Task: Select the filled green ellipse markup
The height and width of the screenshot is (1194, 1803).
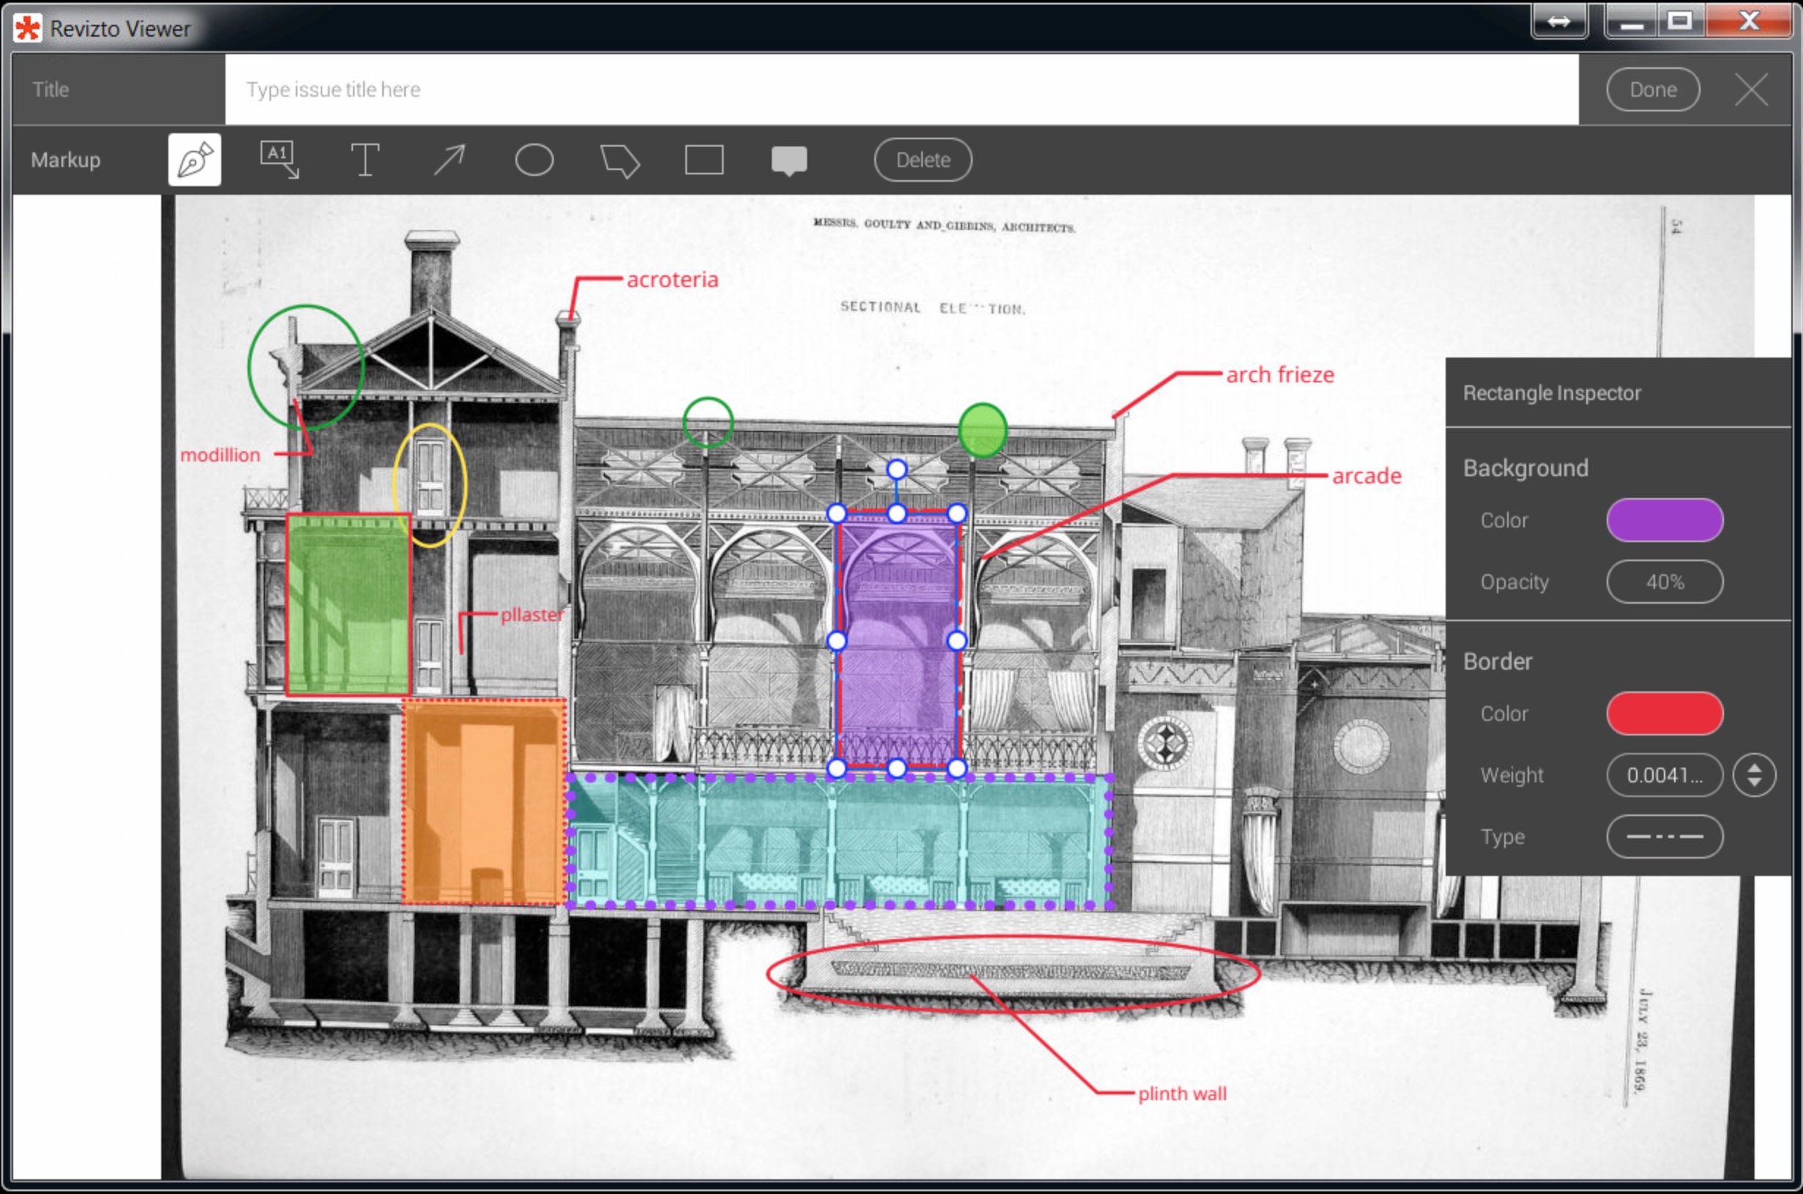Action: [x=983, y=431]
